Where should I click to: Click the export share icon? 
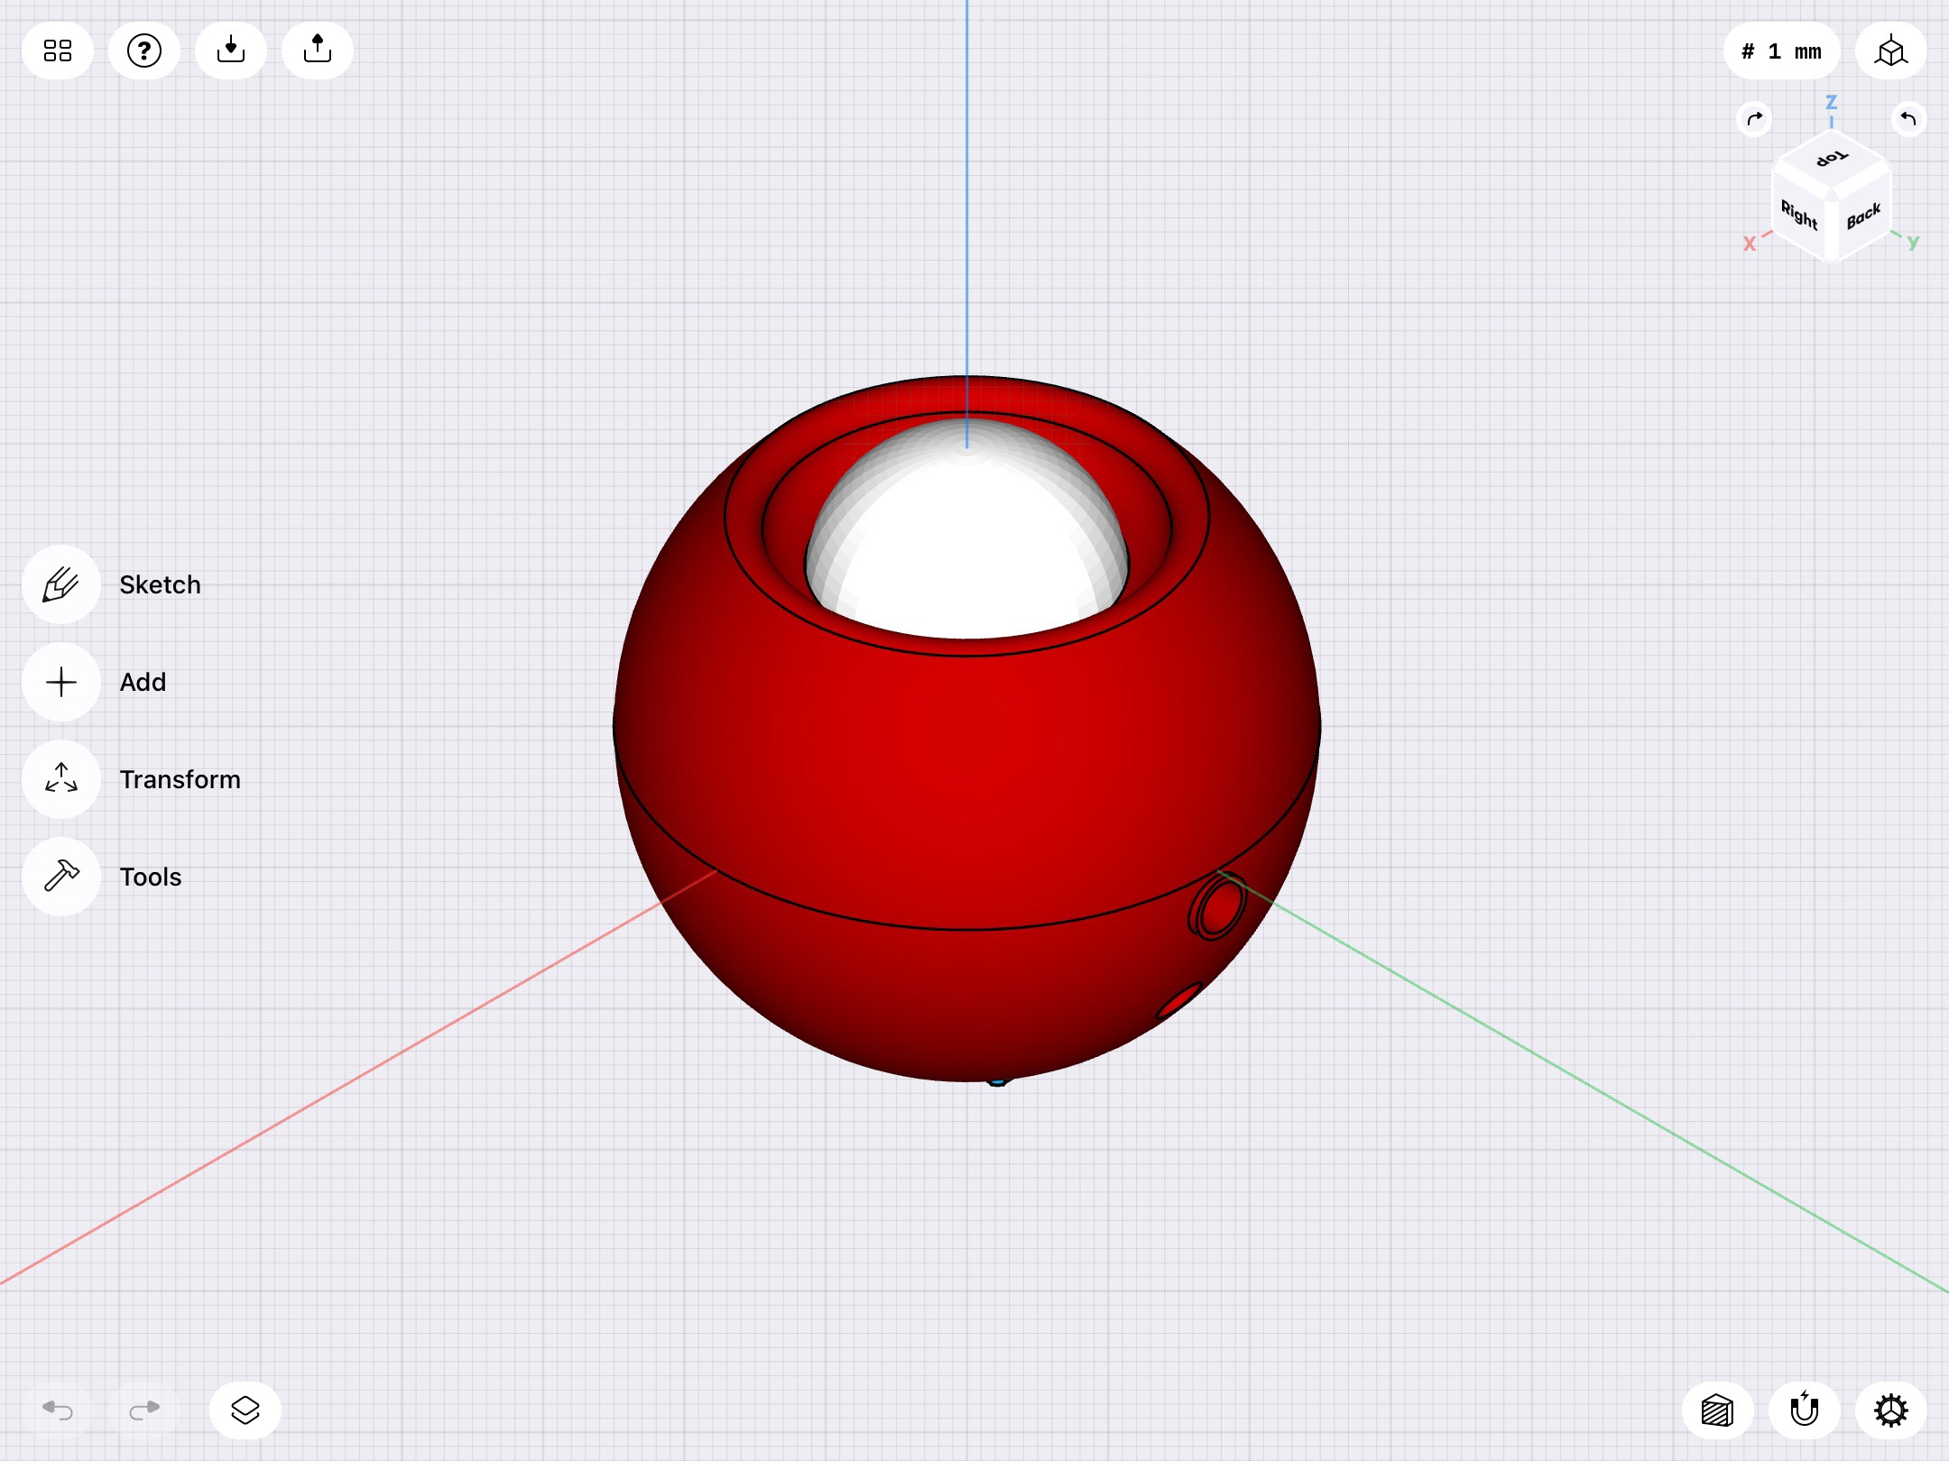point(318,51)
